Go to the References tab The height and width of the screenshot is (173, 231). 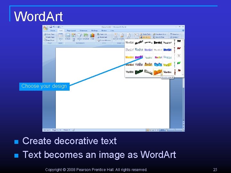(x=83, y=31)
